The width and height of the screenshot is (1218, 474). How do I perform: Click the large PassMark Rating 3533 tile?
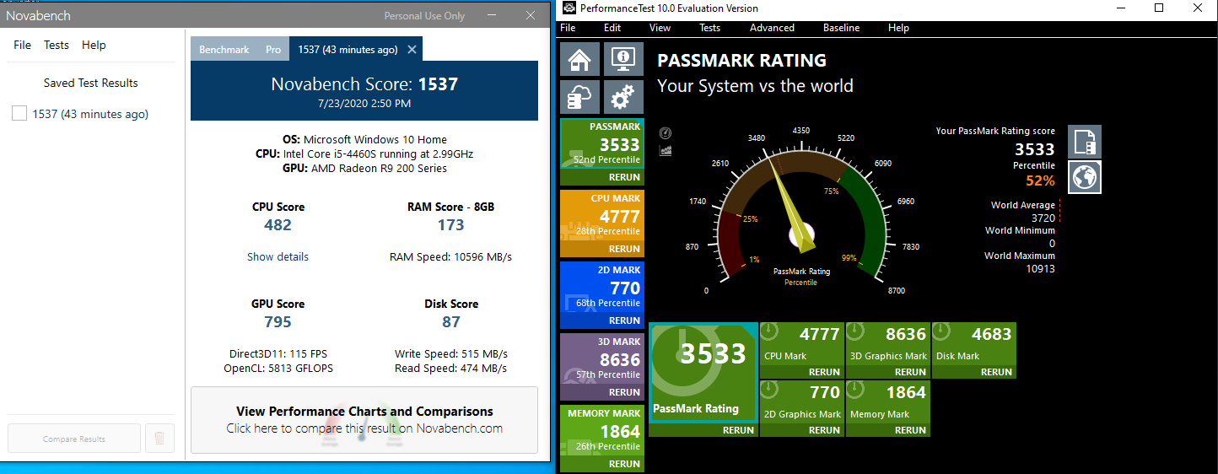pyautogui.click(x=703, y=372)
